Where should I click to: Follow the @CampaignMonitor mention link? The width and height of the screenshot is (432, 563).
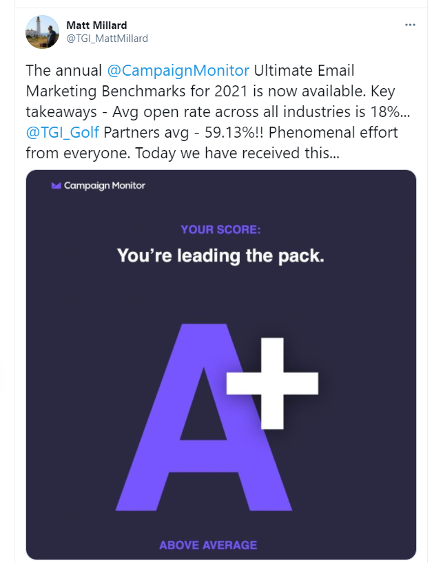(x=178, y=70)
